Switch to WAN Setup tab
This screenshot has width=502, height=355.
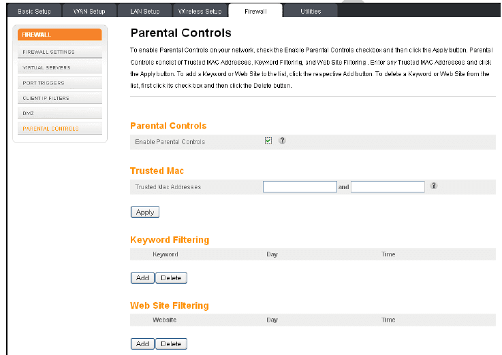point(89,11)
